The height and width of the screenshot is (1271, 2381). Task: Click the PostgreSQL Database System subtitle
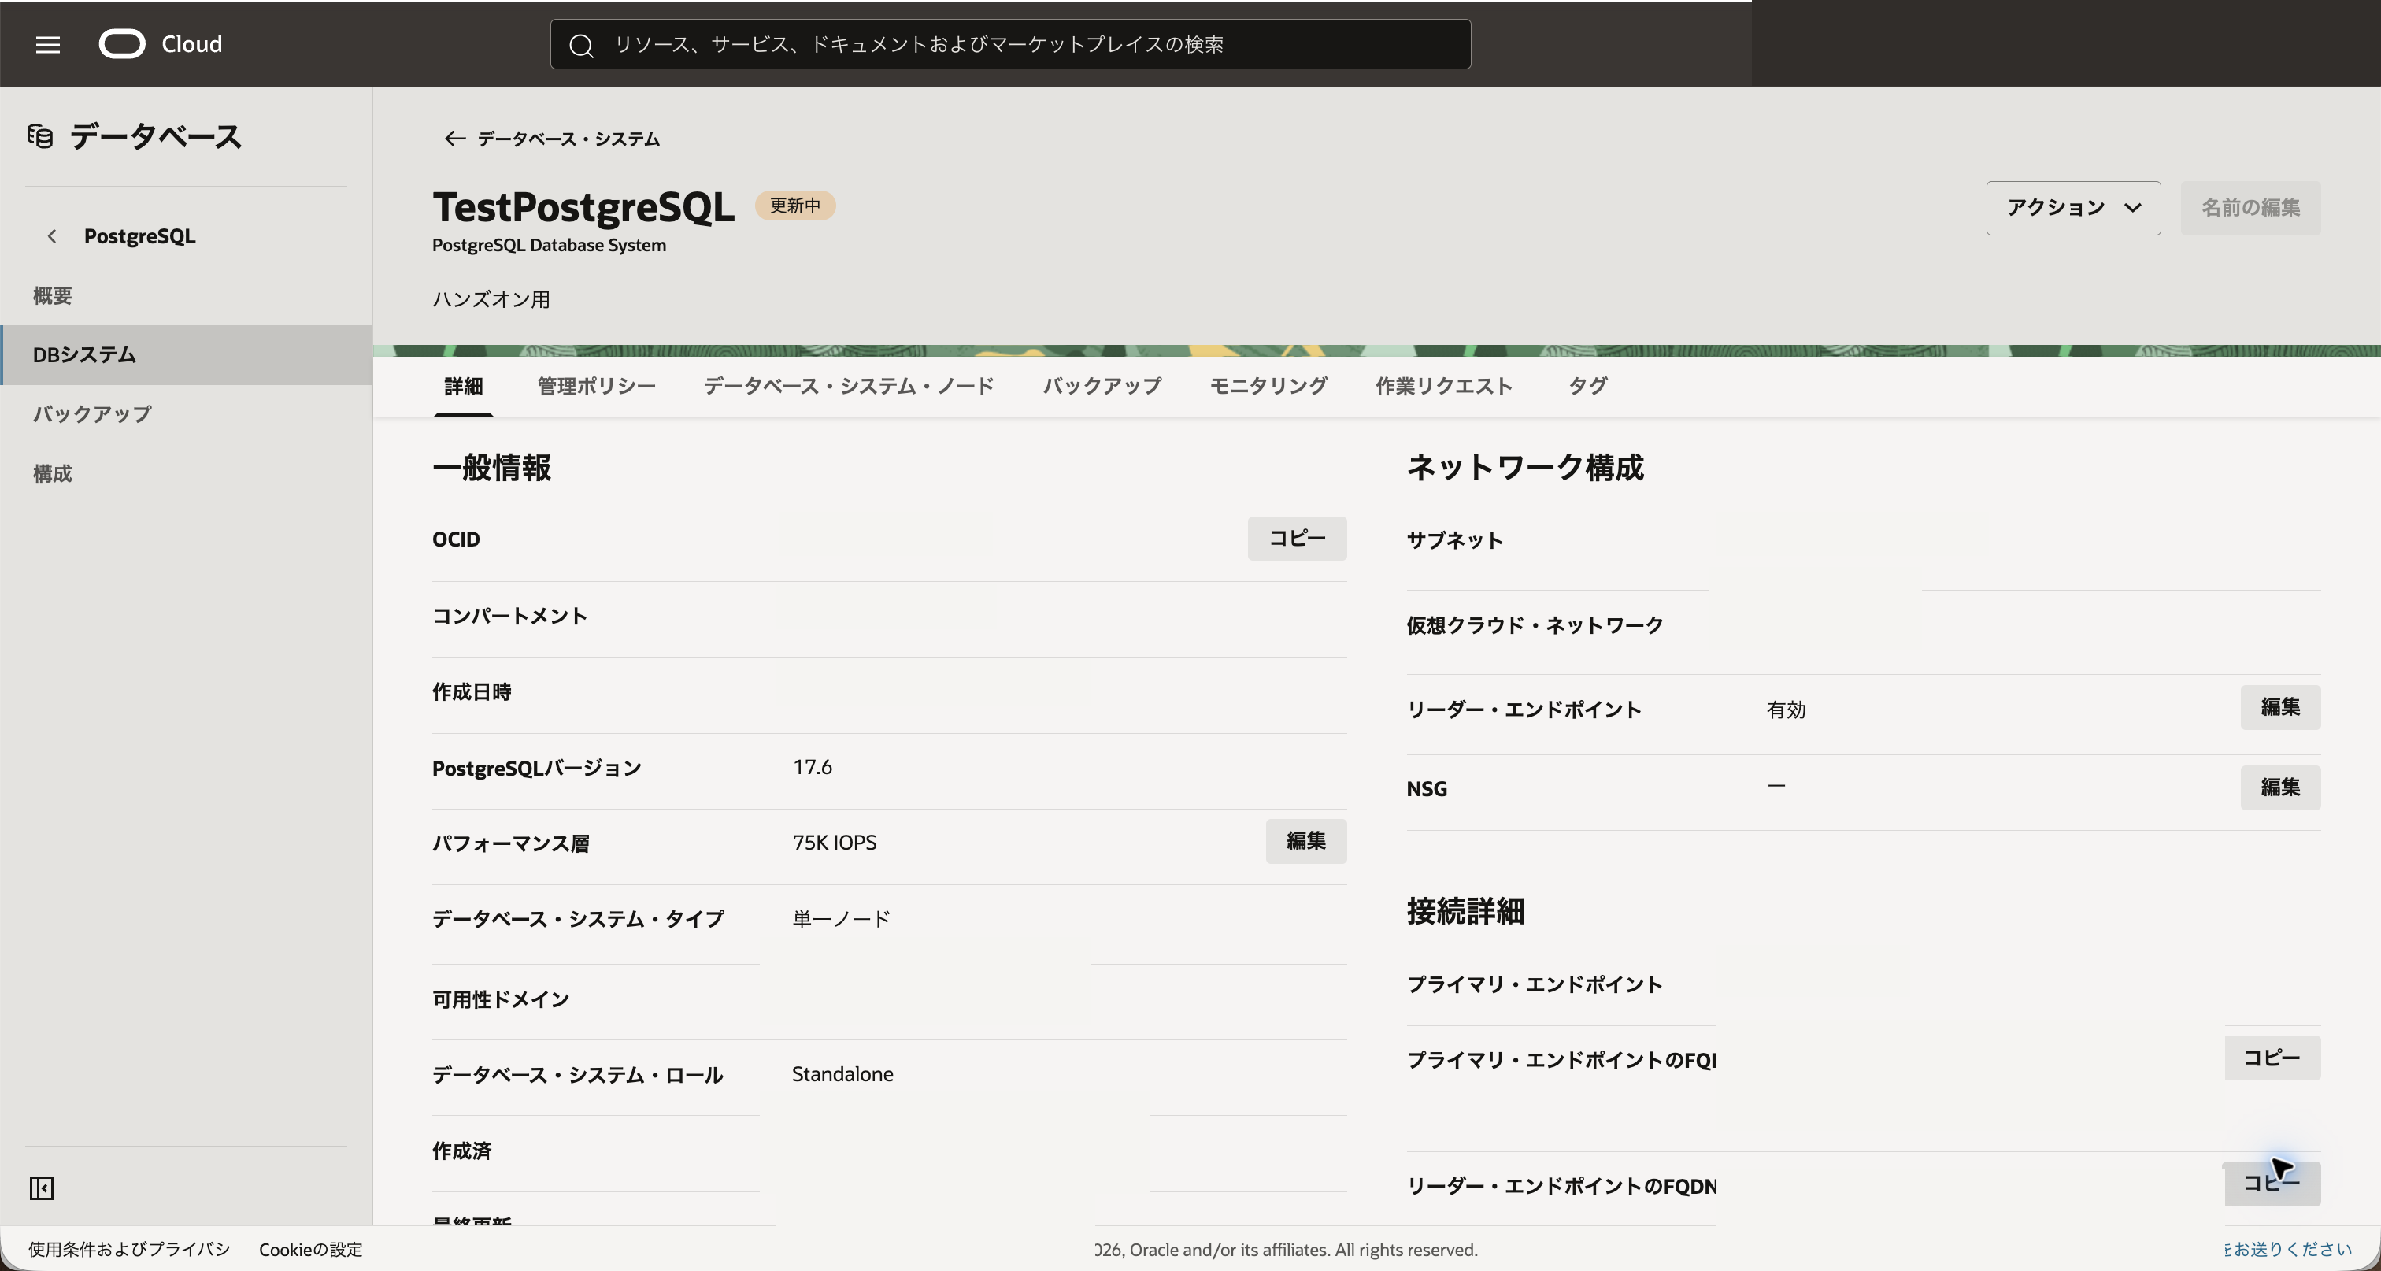click(549, 246)
